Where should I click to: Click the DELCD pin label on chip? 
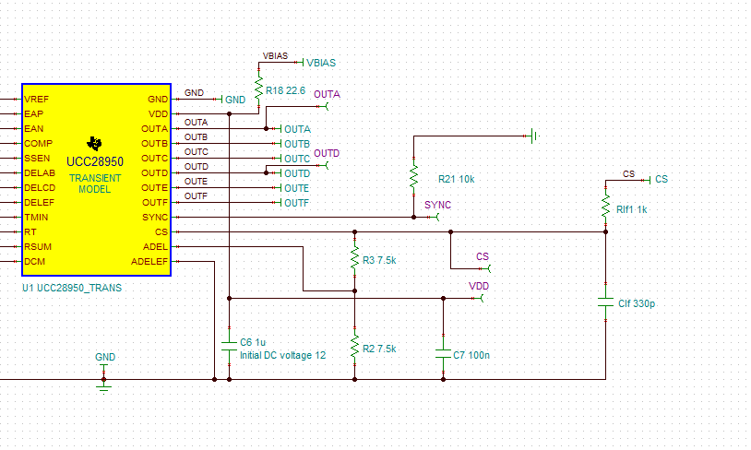tap(40, 188)
